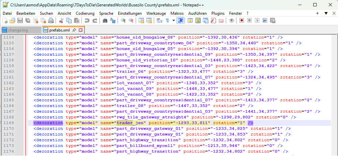Open Find with the binoculars icon

tap(105, 20)
